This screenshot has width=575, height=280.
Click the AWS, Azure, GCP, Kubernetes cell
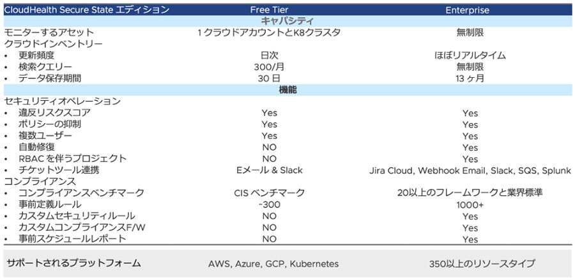[273, 263]
